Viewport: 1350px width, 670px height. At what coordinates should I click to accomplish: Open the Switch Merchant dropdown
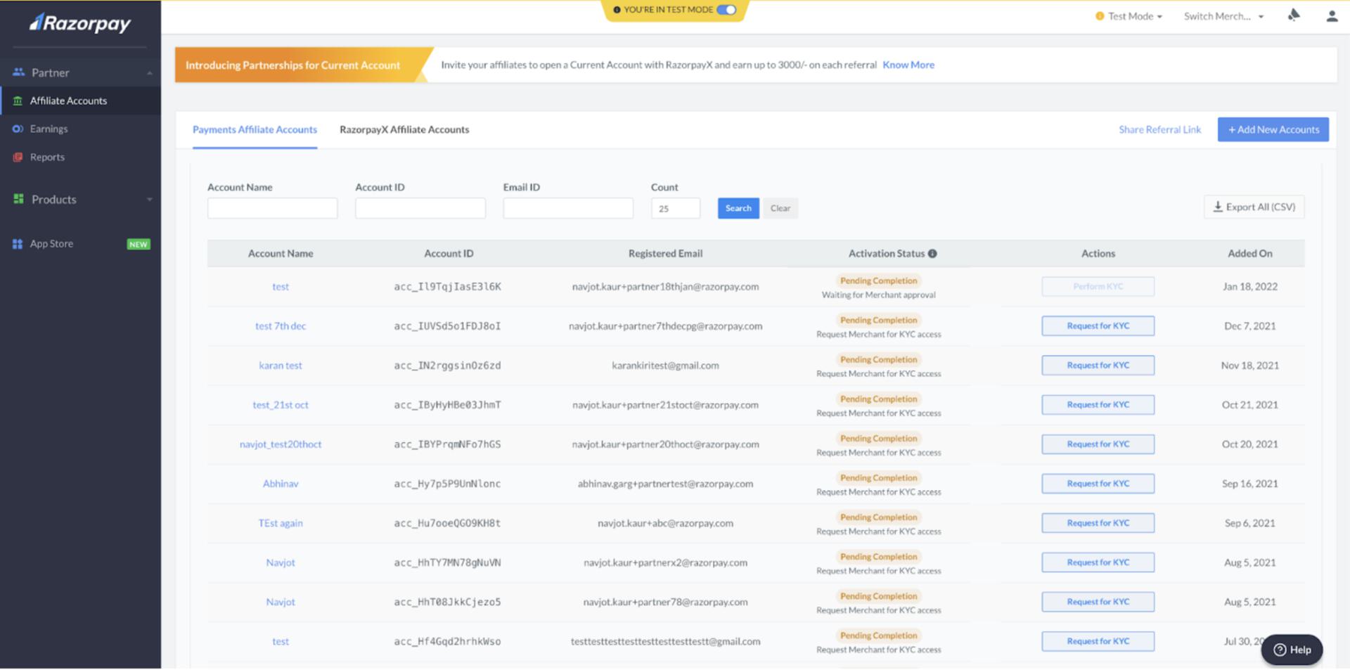point(1223,16)
